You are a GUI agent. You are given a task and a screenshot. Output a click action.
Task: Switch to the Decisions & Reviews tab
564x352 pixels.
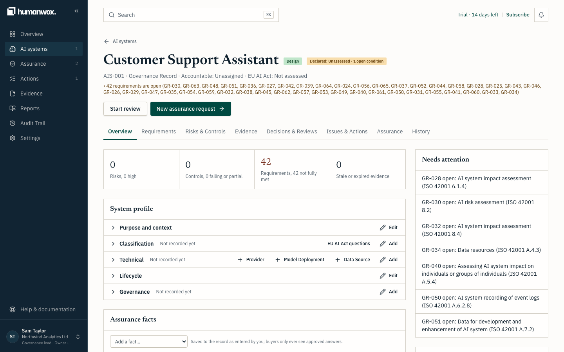click(292, 132)
